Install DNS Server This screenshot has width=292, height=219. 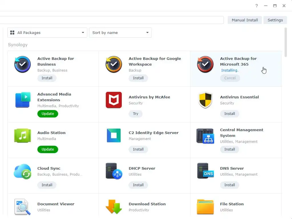(x=230, y=185)
